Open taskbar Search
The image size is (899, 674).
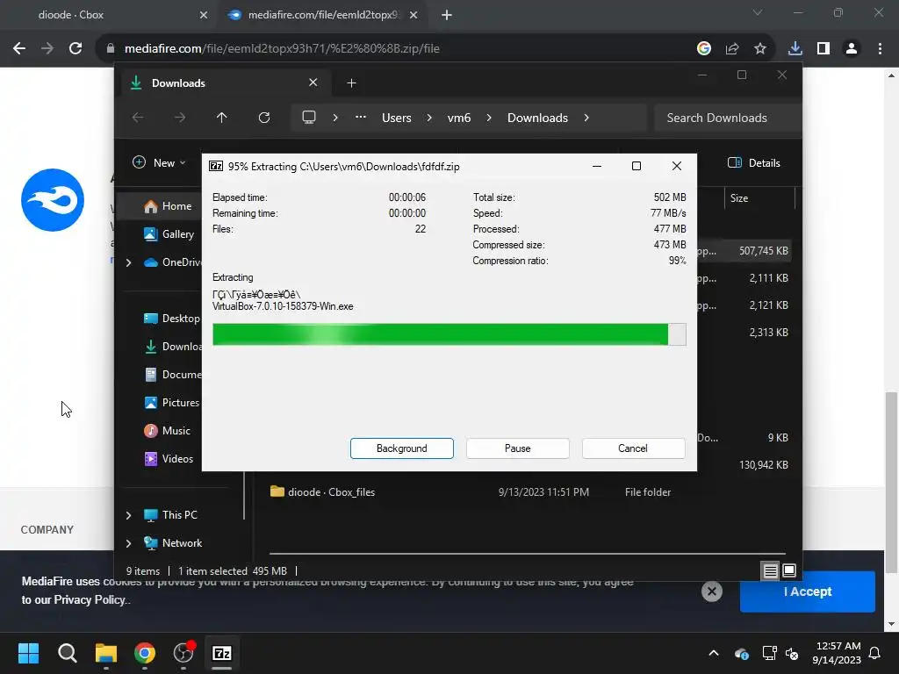(x=67, y=653)
